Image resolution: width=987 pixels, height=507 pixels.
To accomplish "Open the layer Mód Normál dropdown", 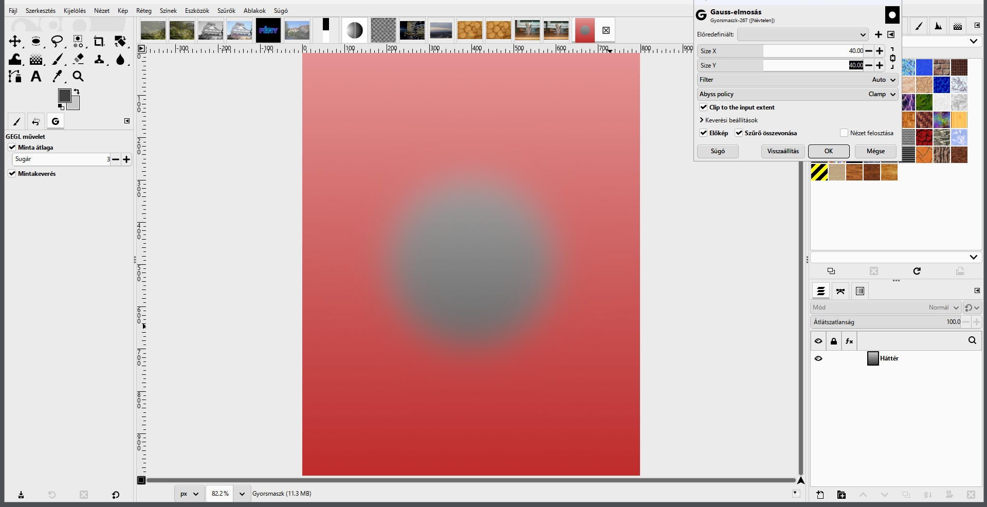I will pos(886,307).
